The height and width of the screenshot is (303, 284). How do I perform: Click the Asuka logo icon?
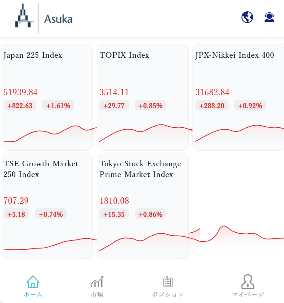24,17
